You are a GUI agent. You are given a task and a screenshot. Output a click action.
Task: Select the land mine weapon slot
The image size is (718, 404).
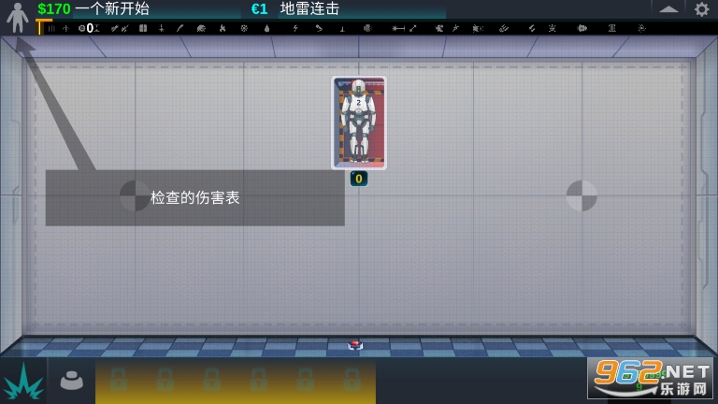point(72,381)
